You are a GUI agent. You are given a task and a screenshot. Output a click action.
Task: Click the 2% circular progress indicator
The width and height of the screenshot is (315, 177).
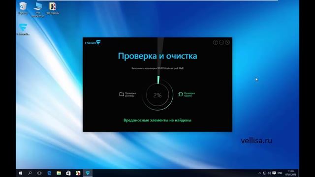click(157, 95)
